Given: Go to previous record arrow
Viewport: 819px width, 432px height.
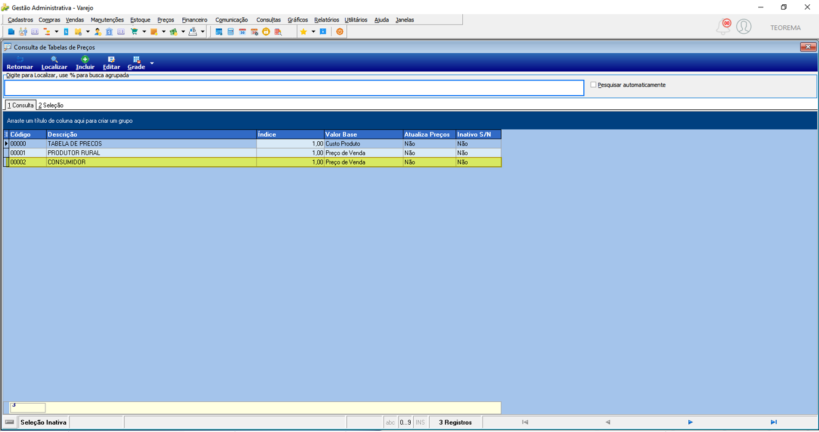Looking at the screenshot, I should (608, 422).
